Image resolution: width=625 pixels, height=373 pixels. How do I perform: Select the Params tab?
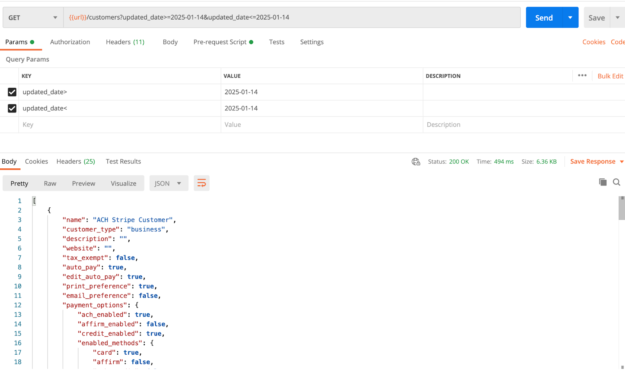20,42
